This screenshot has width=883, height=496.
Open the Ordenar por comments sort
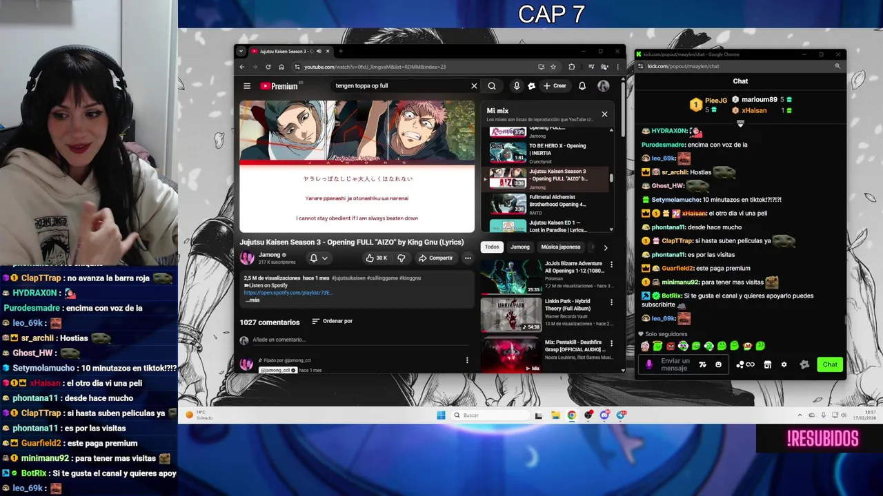pos(332,321)
